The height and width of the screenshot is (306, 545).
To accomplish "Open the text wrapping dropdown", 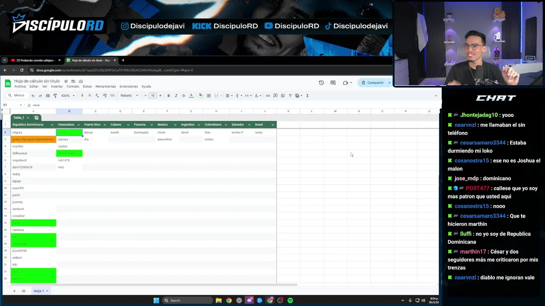I will (x=247, y=96).
